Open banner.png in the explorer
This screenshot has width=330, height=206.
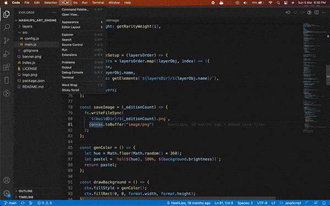pyautogui.click(x=32, y=57)
